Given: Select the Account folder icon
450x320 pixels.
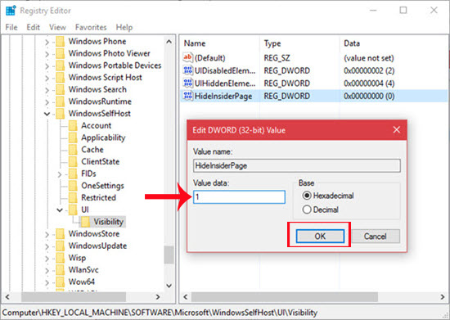Looking at the screenshot, I should point(73,126).
